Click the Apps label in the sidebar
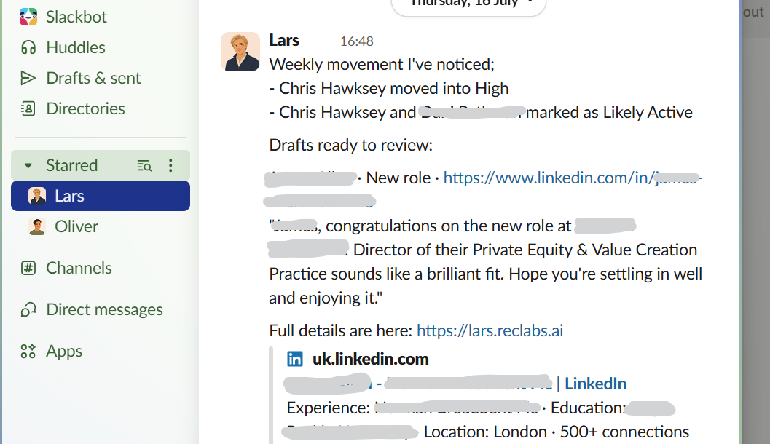The image size is (770, 444). pyautogui.click(x=64, y=352)
